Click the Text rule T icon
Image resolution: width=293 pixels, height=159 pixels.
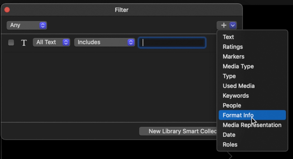(24, 43)
